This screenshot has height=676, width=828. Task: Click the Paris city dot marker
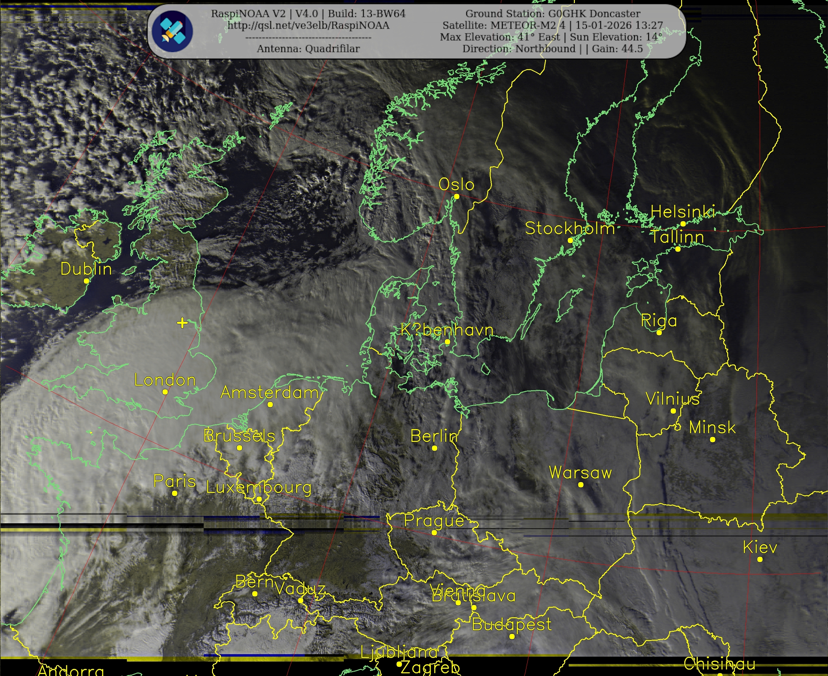coord(175,493)
